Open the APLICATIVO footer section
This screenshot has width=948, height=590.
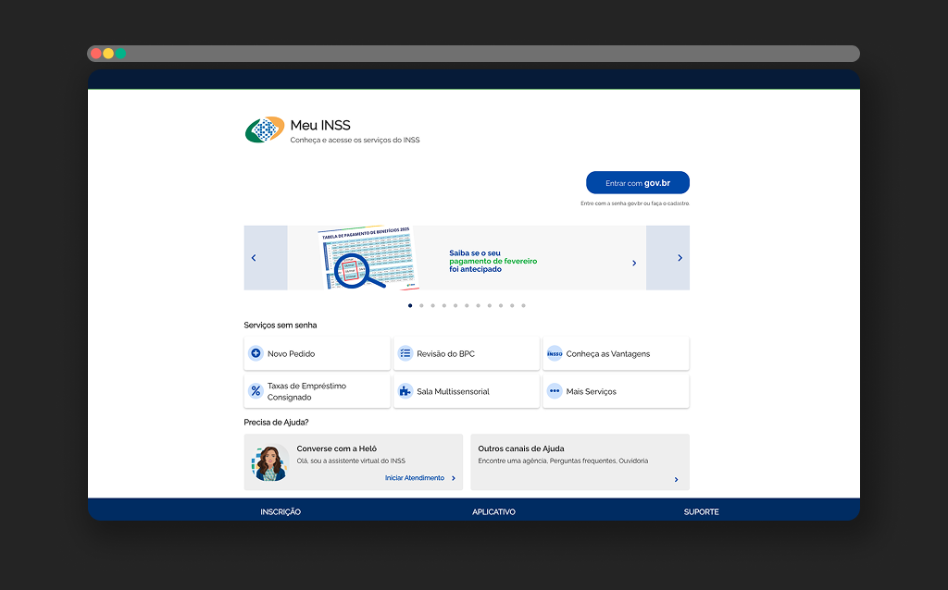click(493, 511)
